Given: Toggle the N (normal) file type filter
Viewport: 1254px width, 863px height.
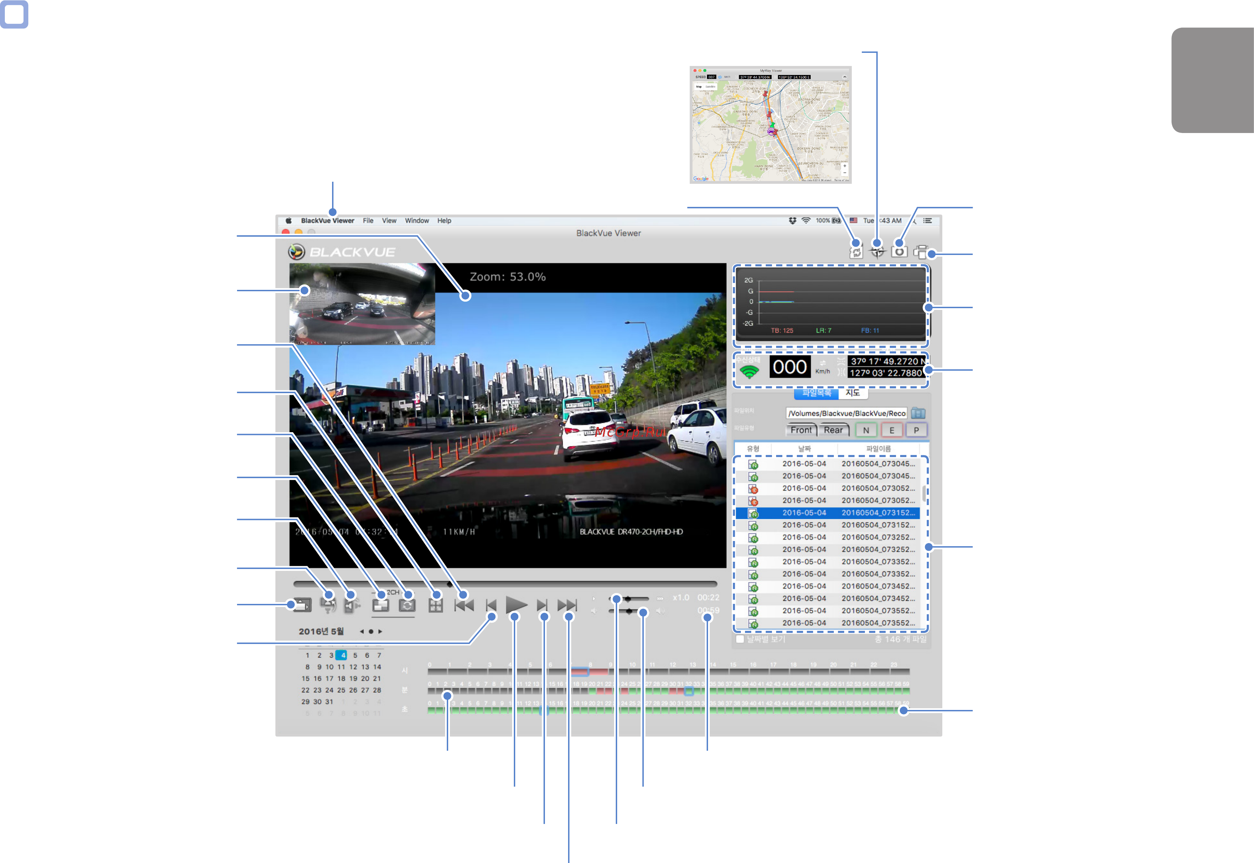Looking at the screenshot, I should point(866,430).
